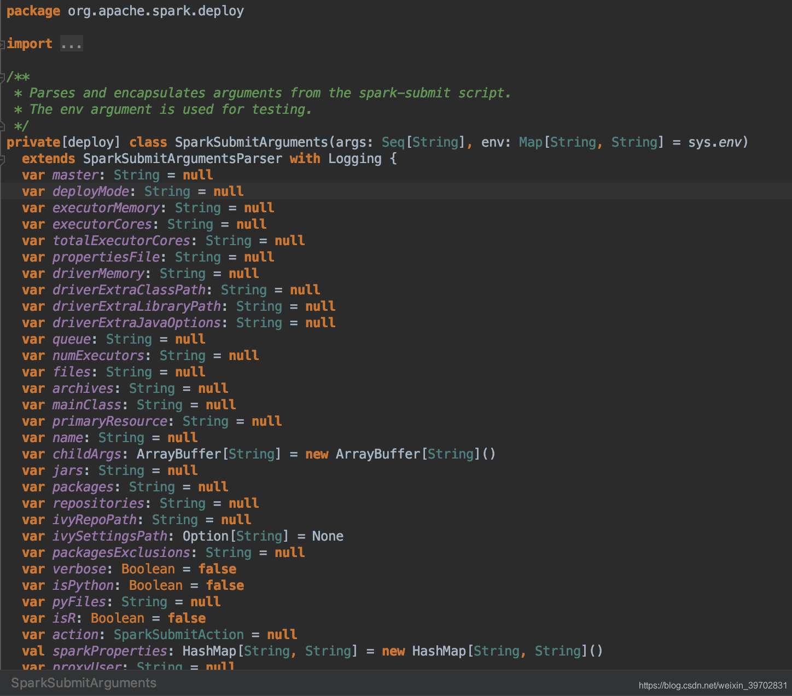This screenshot has height=696, width=792.
Task: Click the name variable
Action: point(68,438)
